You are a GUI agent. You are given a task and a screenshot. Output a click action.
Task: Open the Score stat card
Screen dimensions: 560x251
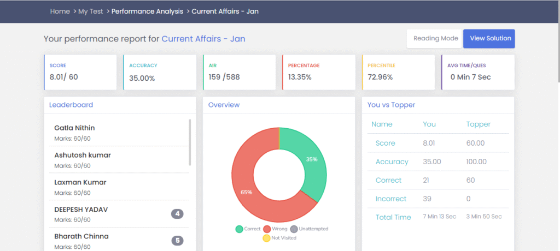coord(80,72)
